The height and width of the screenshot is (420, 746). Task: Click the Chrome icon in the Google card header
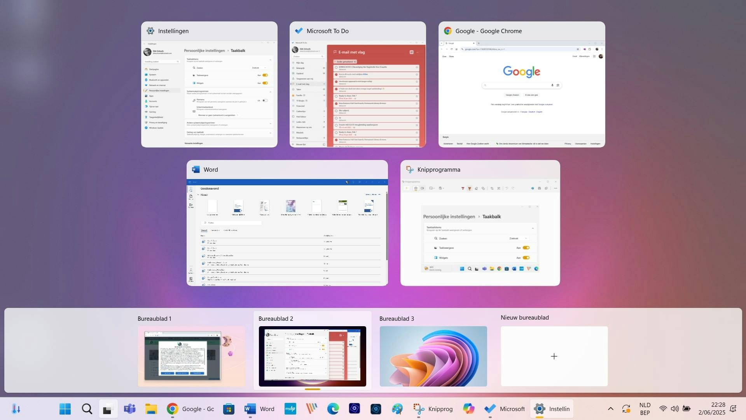click(448, 31)
